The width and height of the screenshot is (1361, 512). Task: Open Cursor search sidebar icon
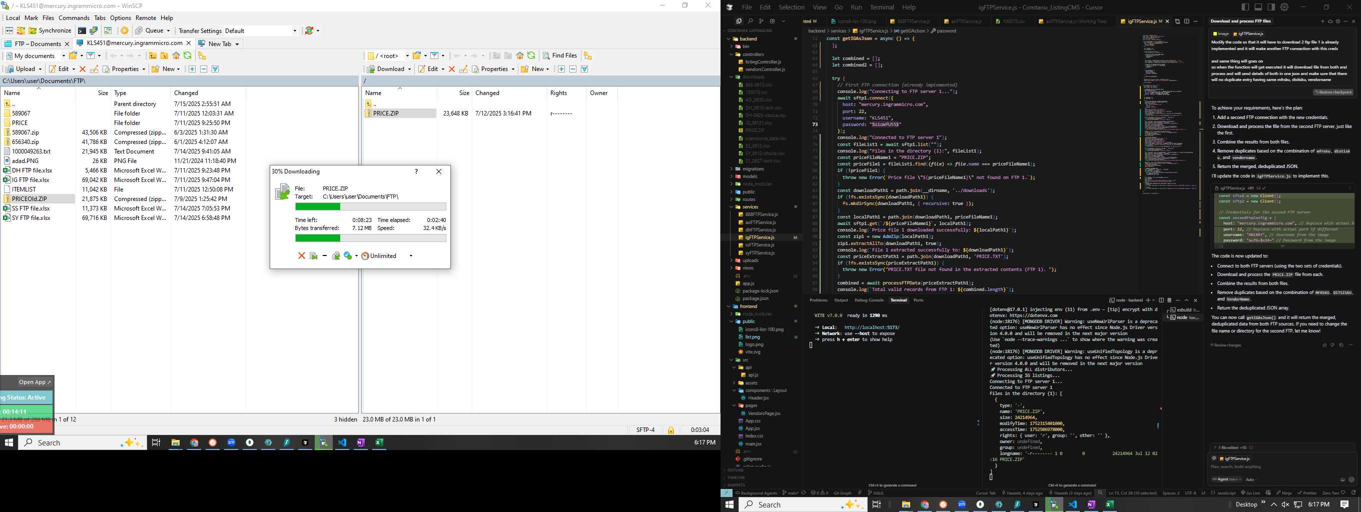click(750, 21)
